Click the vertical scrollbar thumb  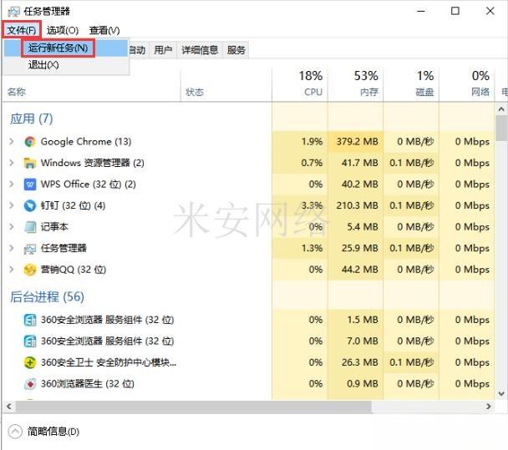[501, 129]
